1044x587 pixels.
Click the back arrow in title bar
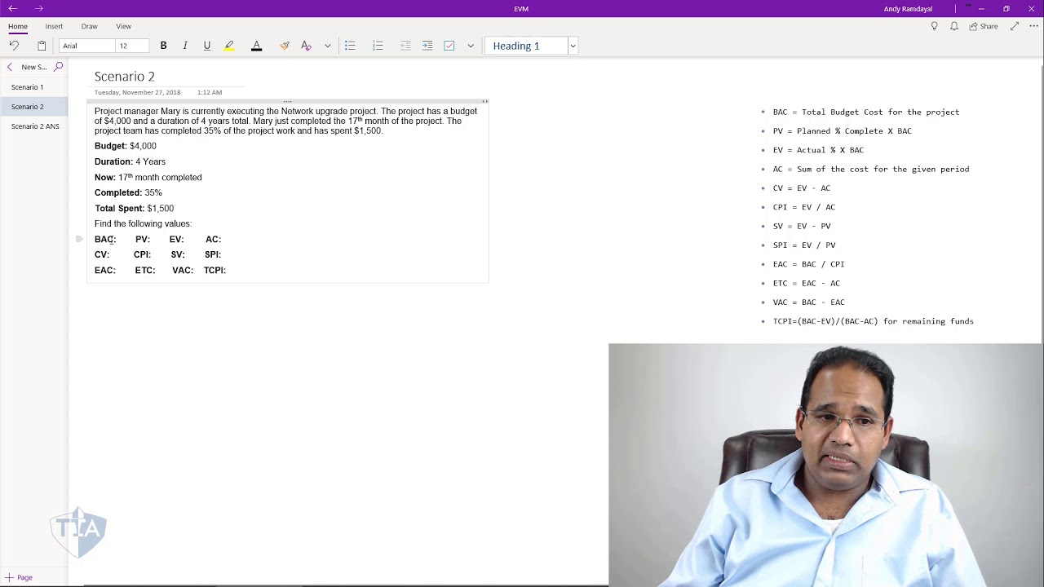click(12, 8)
